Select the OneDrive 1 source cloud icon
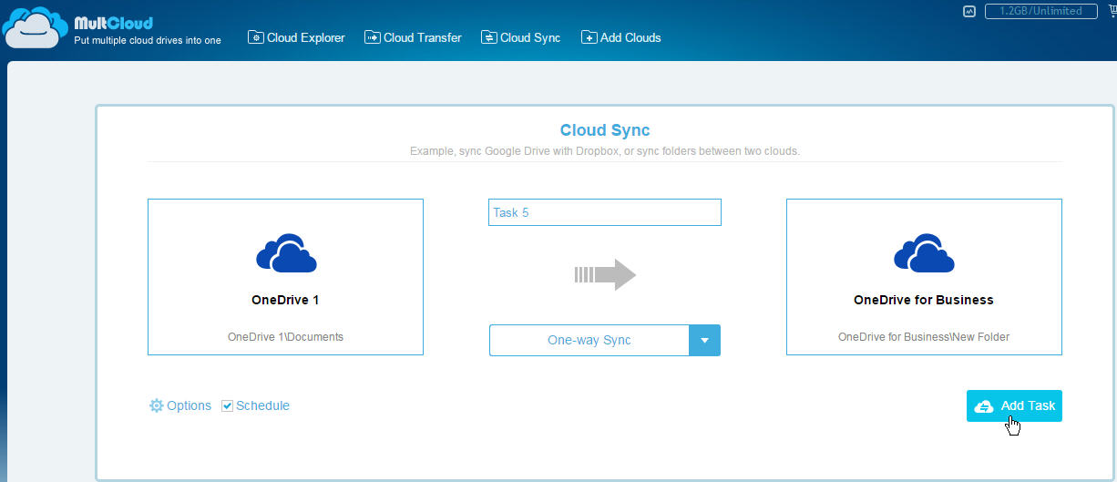The height and width of the screenshot is (482, 1117). (x=285, y=253)
